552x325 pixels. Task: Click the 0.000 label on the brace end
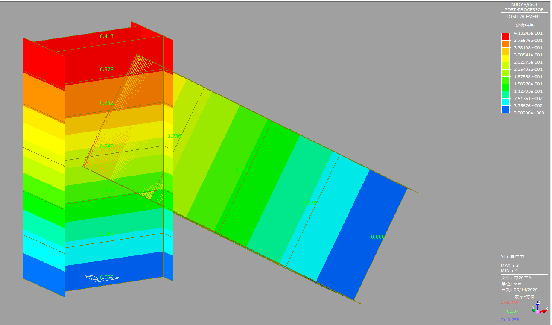tap(378, 237)
